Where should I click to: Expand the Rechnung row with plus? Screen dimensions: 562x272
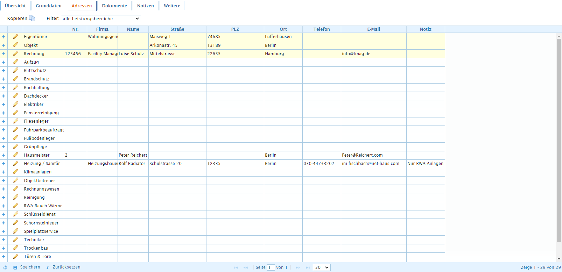pyautogui.click(x=3, y=54)
